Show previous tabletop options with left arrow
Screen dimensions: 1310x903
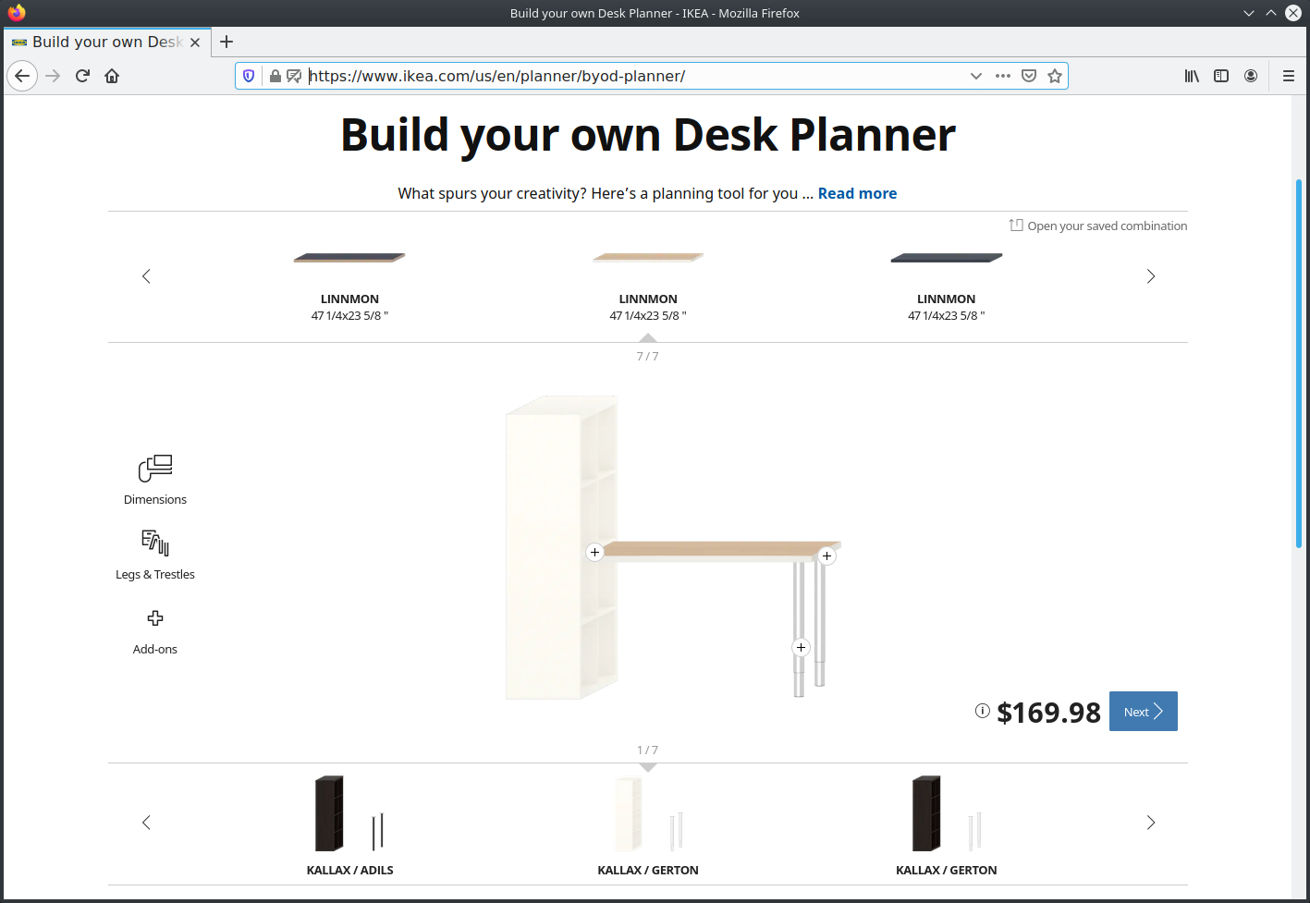[x=146, y=276]
